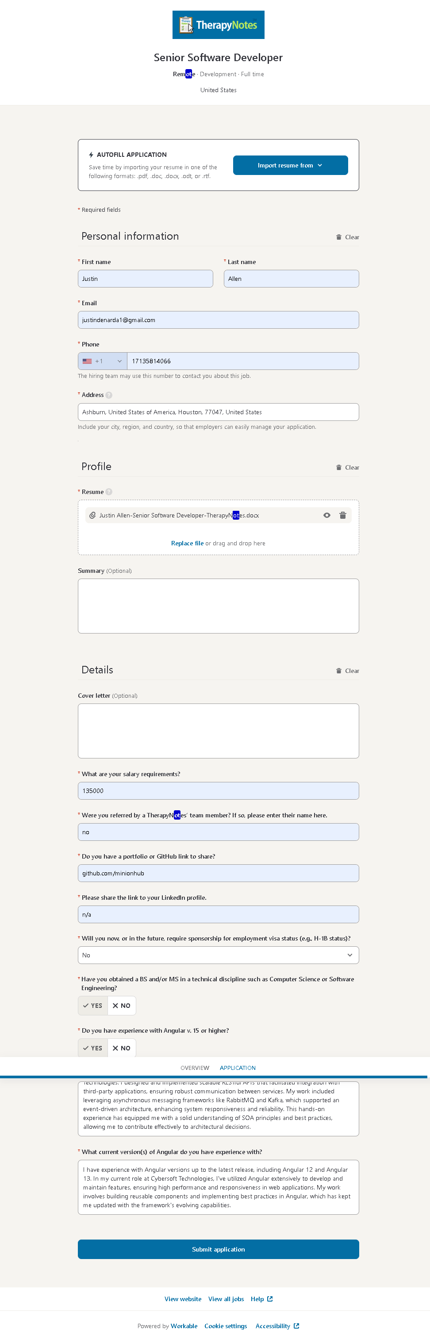Click the trash icon to clear Personal information

point(339,237)
